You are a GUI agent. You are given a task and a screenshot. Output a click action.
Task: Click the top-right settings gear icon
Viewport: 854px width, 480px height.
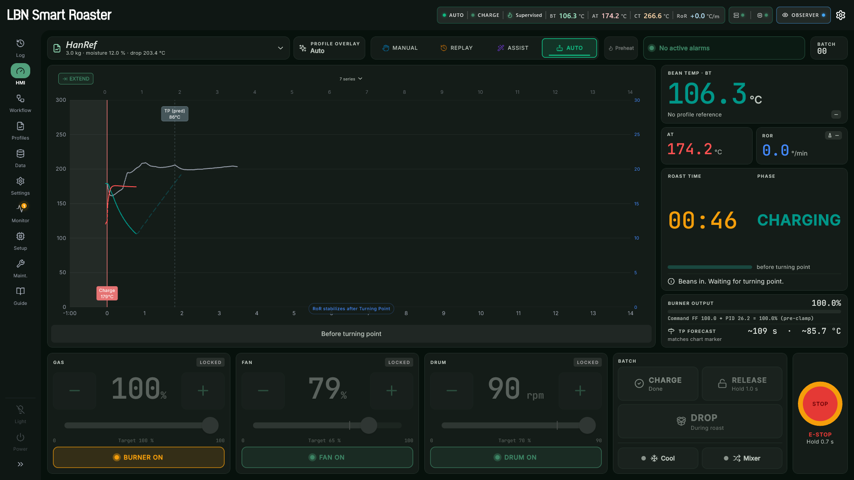pos(841,15)
